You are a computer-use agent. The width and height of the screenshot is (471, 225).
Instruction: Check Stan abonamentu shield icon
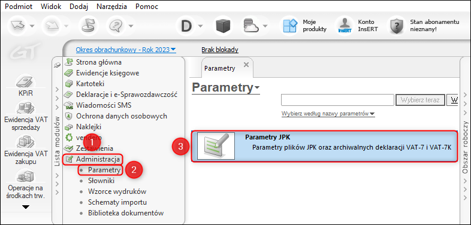[396, 26]
